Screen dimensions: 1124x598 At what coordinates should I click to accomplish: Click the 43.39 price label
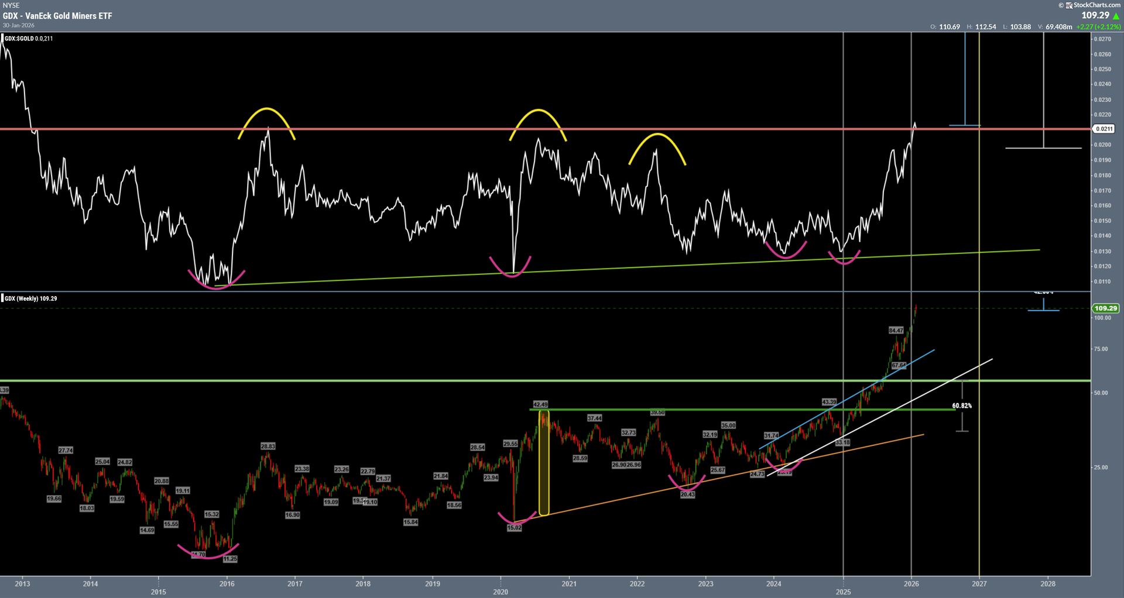829,402
